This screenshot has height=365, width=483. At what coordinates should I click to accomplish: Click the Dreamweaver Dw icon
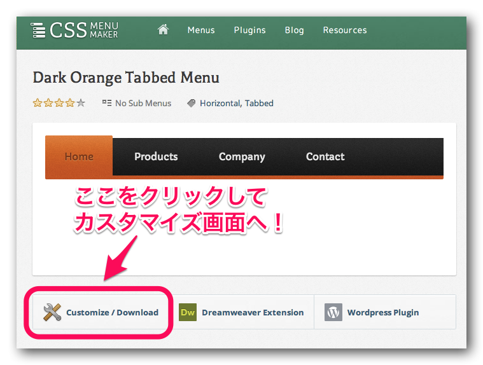pos(188,312)
